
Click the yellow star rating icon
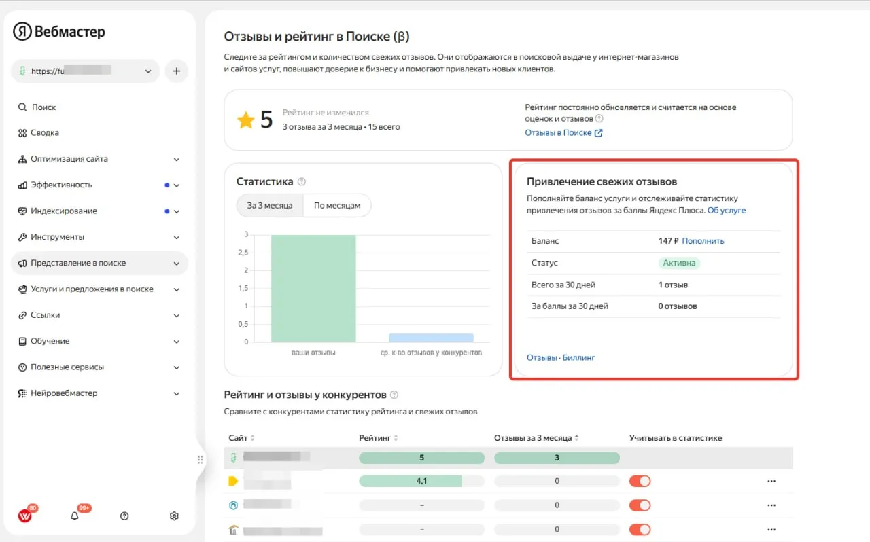click(245, 120)
